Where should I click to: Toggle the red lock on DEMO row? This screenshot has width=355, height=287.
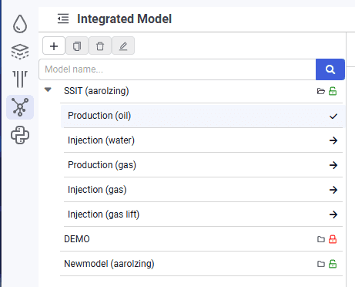[x=333, y=239]
